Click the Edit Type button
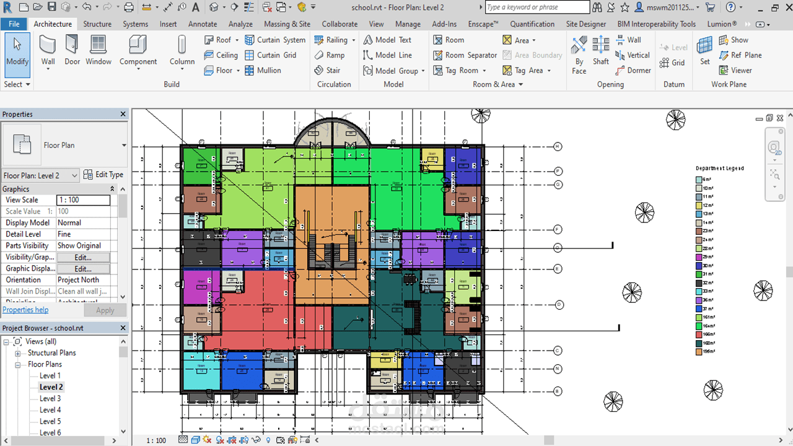Screen dimensions: 793x446 pos(103,175)
